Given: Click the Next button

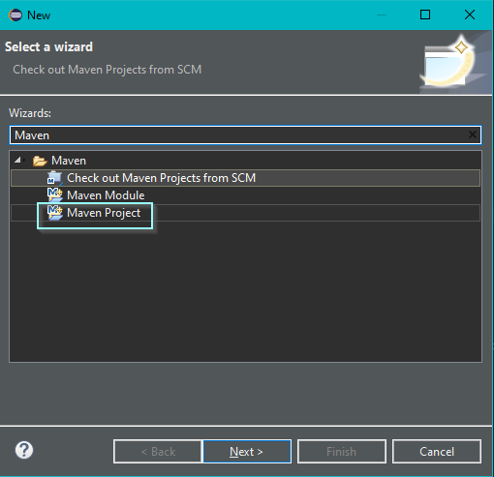Looking at the screenshot, I should [247, 451].
